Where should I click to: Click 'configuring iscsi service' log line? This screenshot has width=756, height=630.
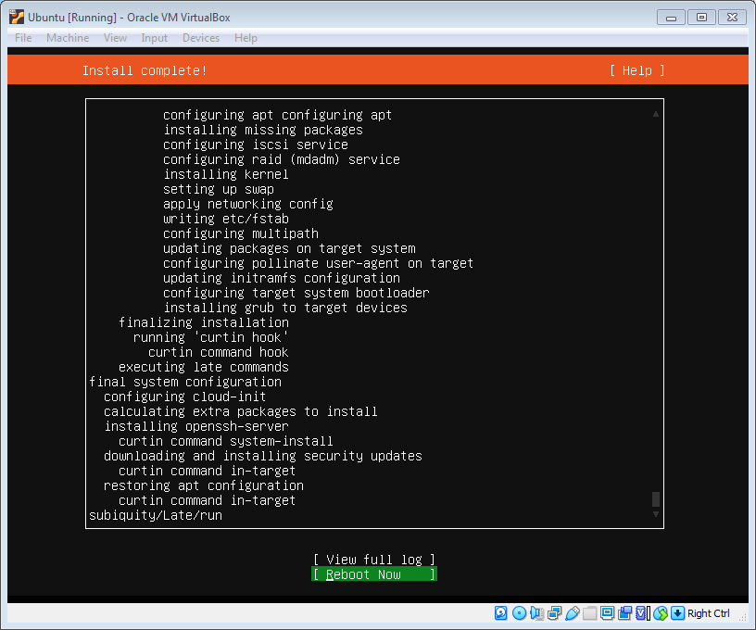(x=256, y=145)
